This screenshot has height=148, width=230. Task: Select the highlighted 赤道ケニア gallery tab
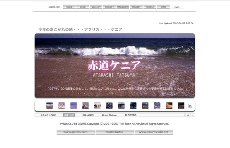(x=69, y=115)
